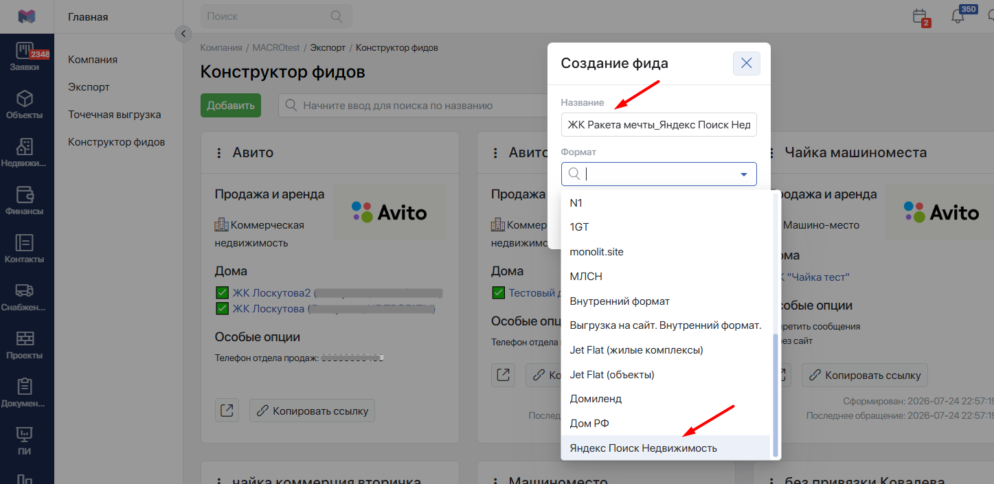This screenshot has width=994, height=484.
Task: Click the top Поиск search box
Action: (276, 16)
